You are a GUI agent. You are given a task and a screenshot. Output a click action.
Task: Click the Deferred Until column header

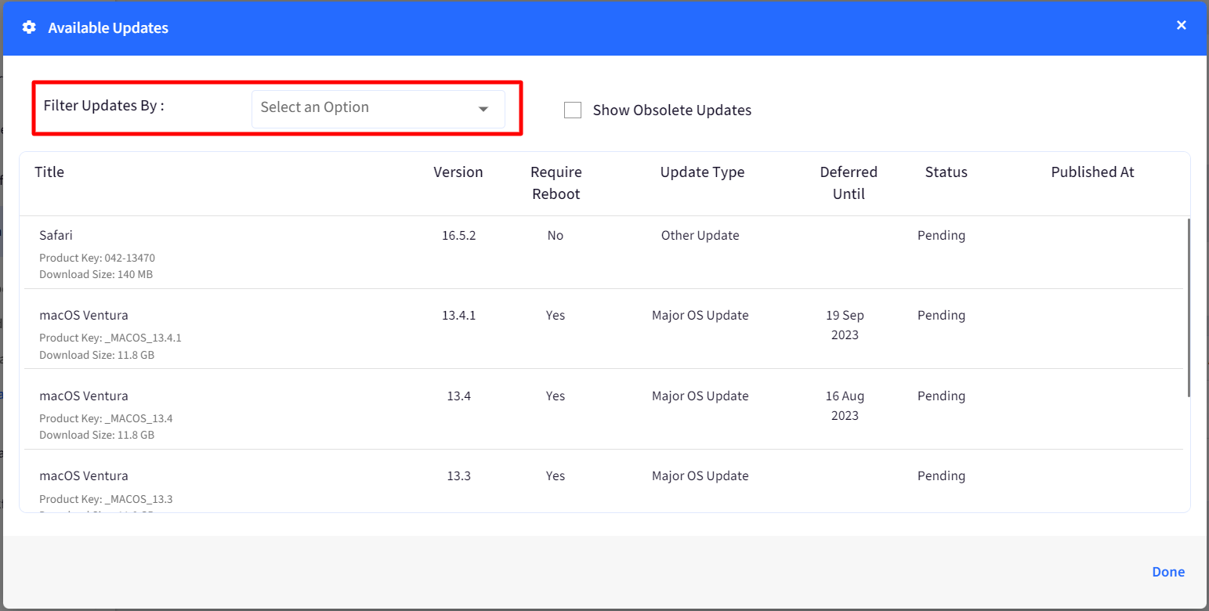849,183
